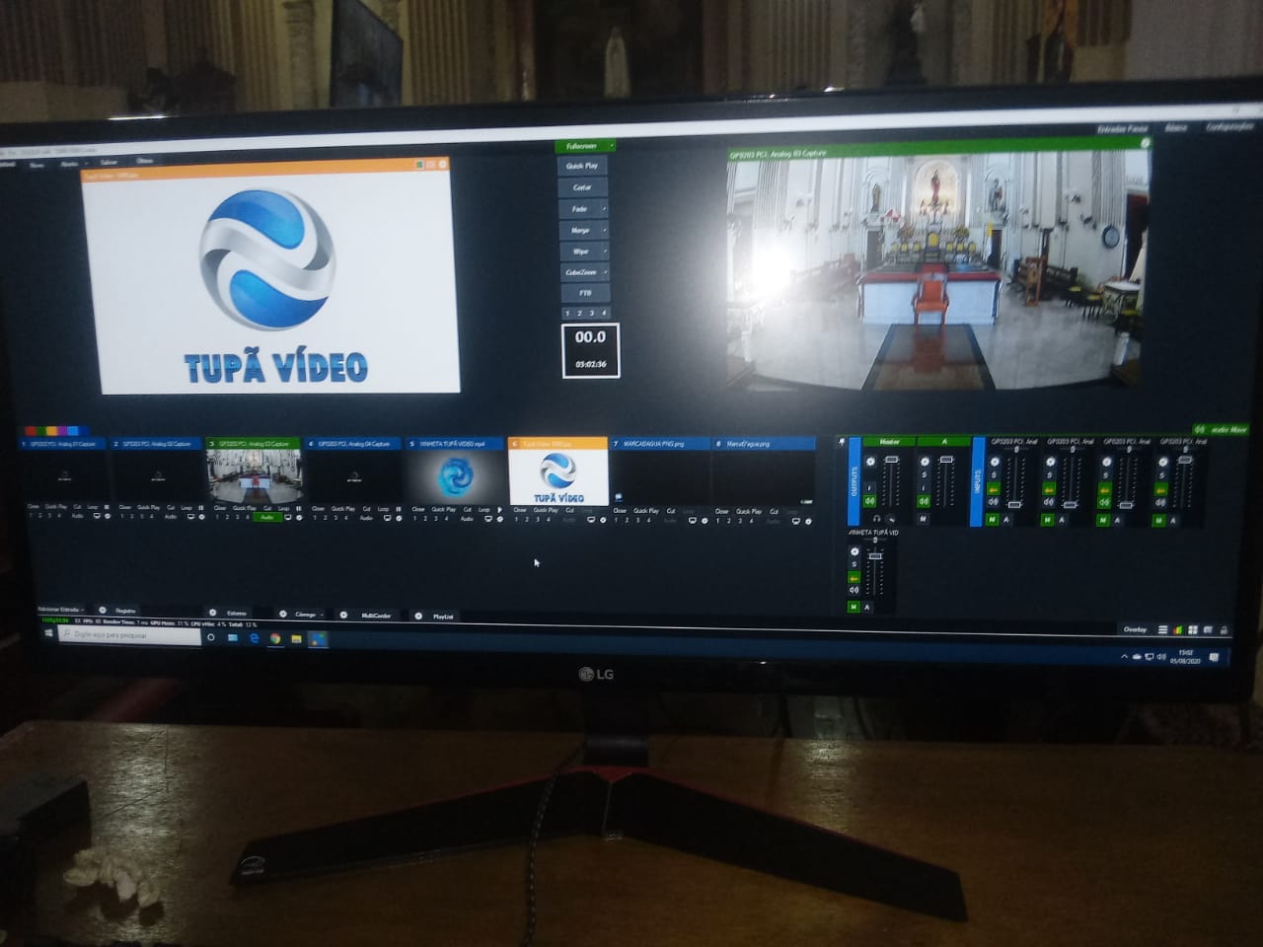Open the Registro (record) settings gear
This screenshot has height=947, width=1263.
click(103, 610)
